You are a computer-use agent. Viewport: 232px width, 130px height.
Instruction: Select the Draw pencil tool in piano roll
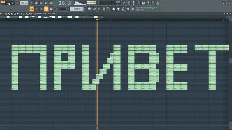pos(6,14)
